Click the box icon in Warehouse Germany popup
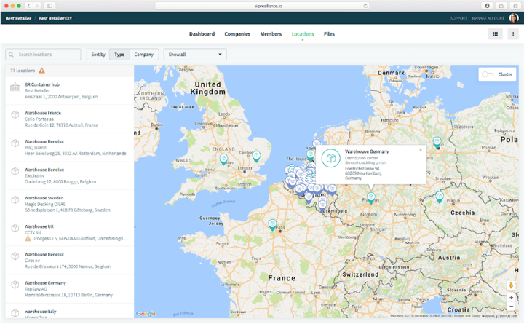Viewport: 524px width, 324px height. click(331, 158)
